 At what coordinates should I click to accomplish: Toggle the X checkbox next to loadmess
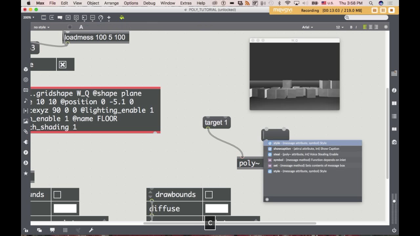(x=63, y=65)
